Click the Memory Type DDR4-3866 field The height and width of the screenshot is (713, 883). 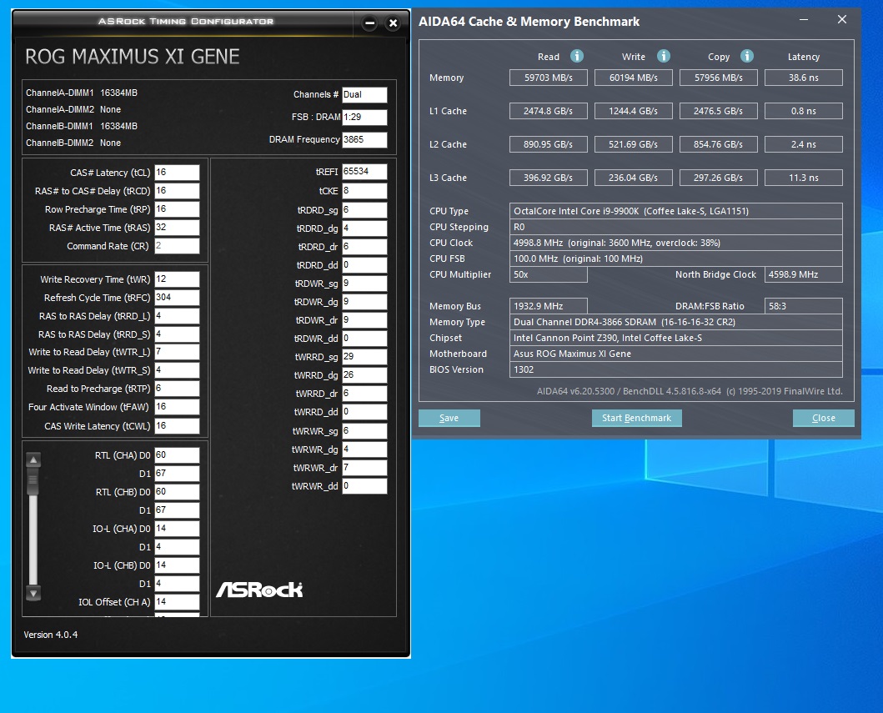675,322
